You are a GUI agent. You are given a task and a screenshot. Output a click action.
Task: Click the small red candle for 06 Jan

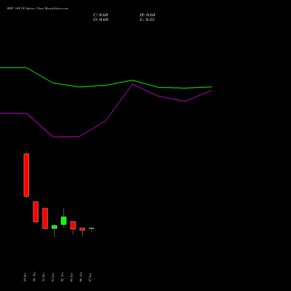tap(82, 229)
